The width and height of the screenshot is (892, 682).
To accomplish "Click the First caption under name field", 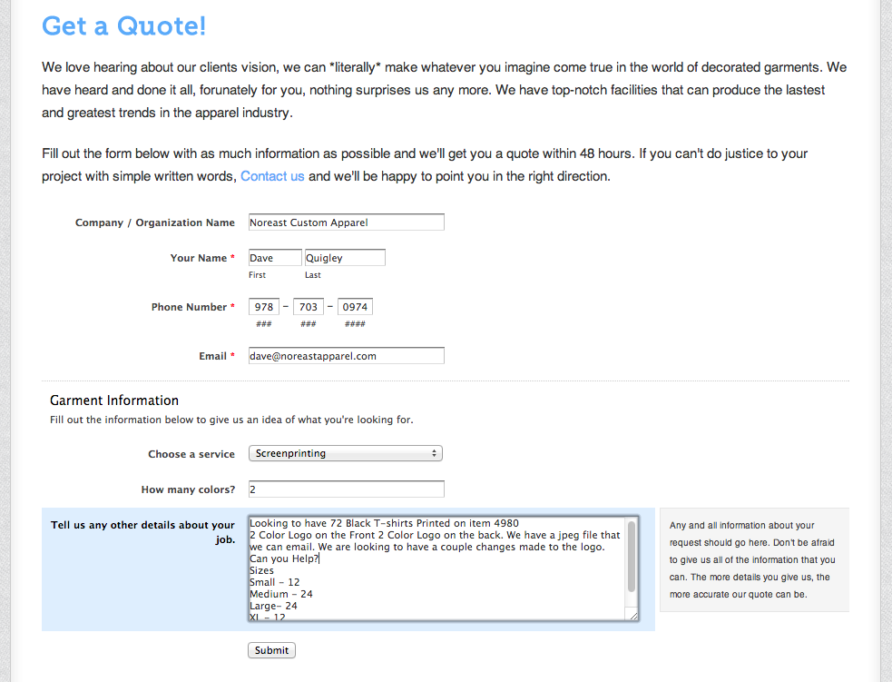I will click(257, 275).
